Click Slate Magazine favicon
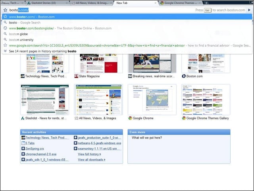Viewport: 254px width, 191px height. coord(76,76)
